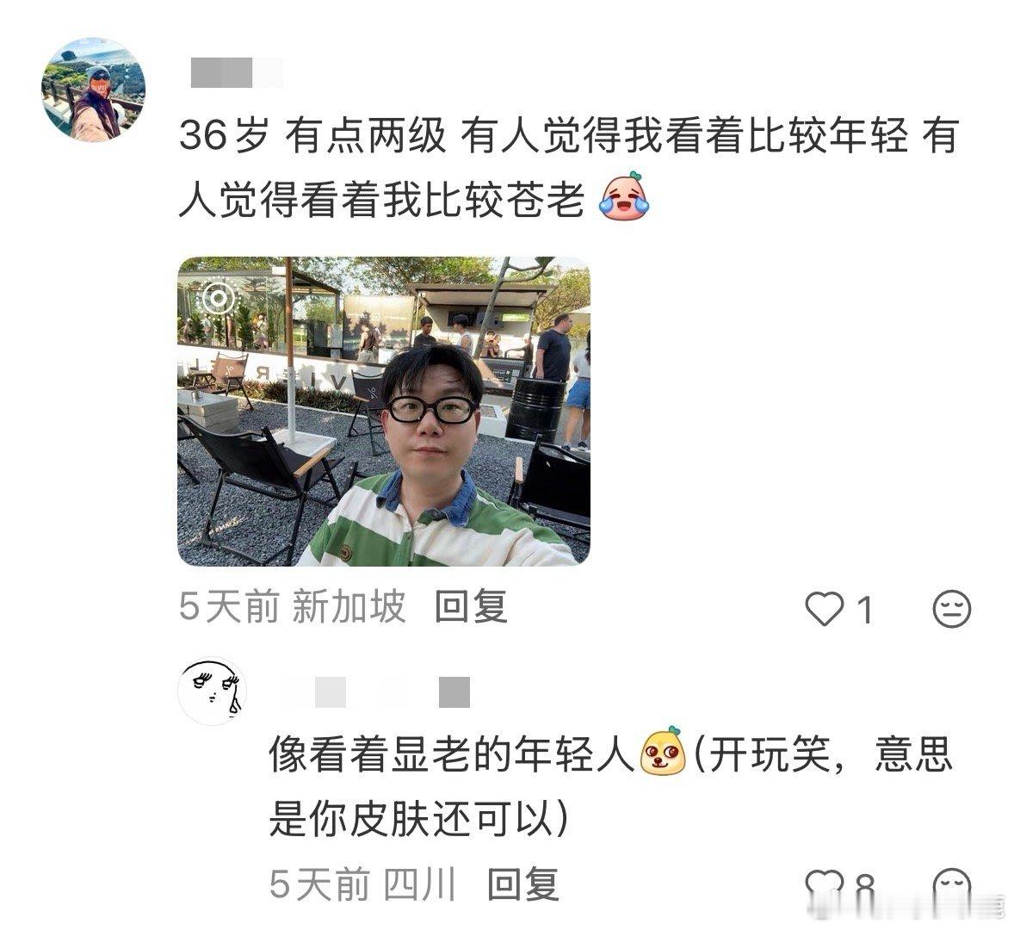Open the top commenter's blurred username
Screen dimensions: 1014x930
[237, 71]
